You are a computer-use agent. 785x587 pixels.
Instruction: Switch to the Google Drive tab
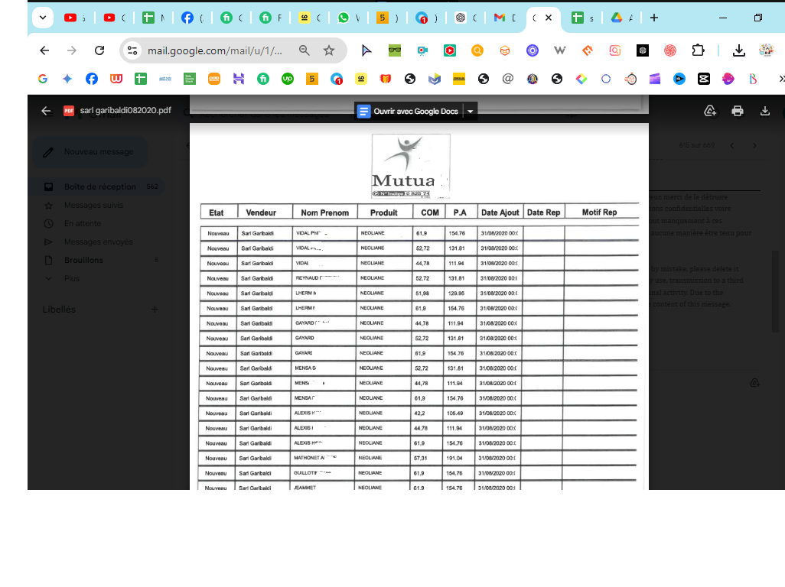(x=616, y=18)
